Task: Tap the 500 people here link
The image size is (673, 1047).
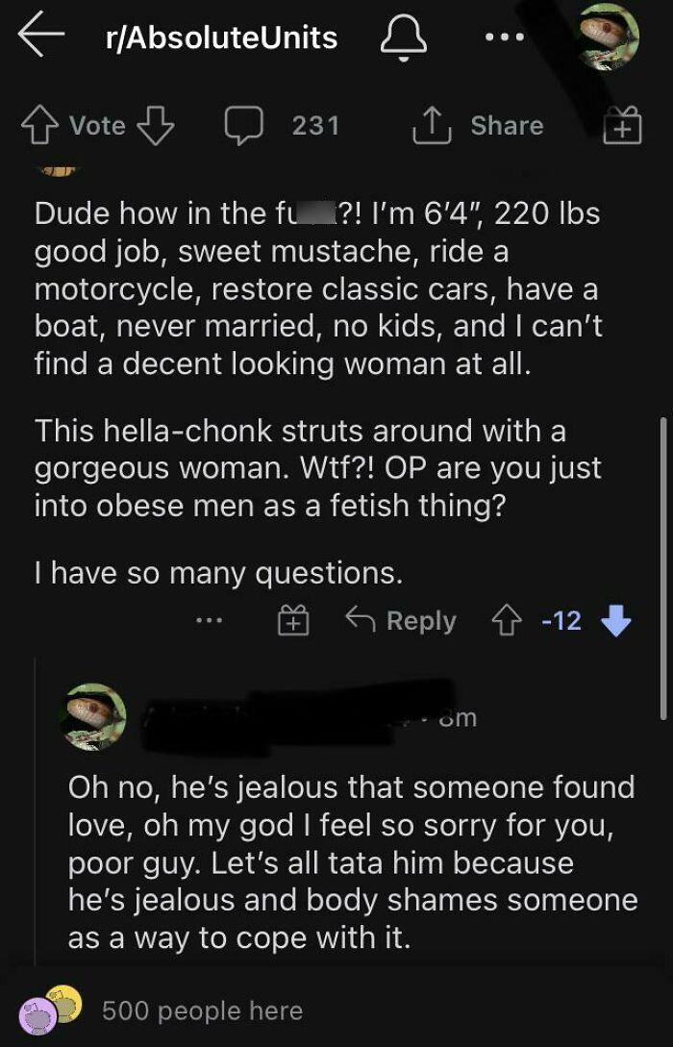Action: [202, 1010]
